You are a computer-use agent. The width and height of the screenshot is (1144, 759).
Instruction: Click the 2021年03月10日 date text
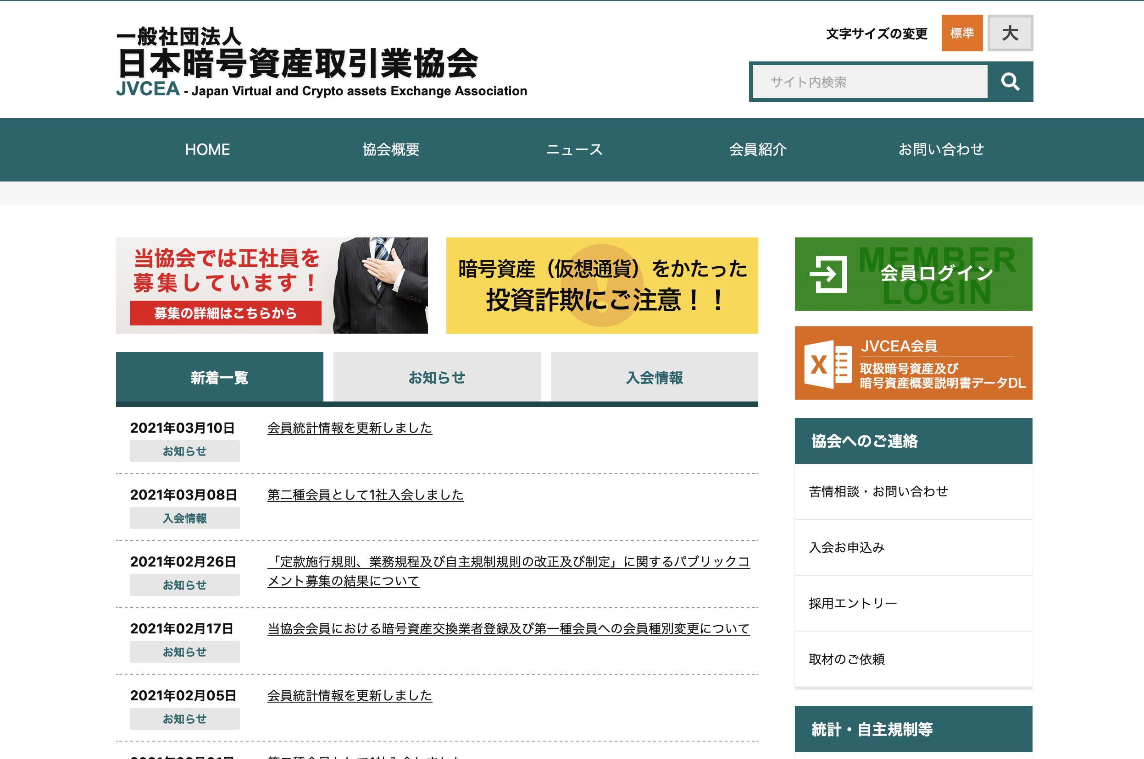pos(183,428)
